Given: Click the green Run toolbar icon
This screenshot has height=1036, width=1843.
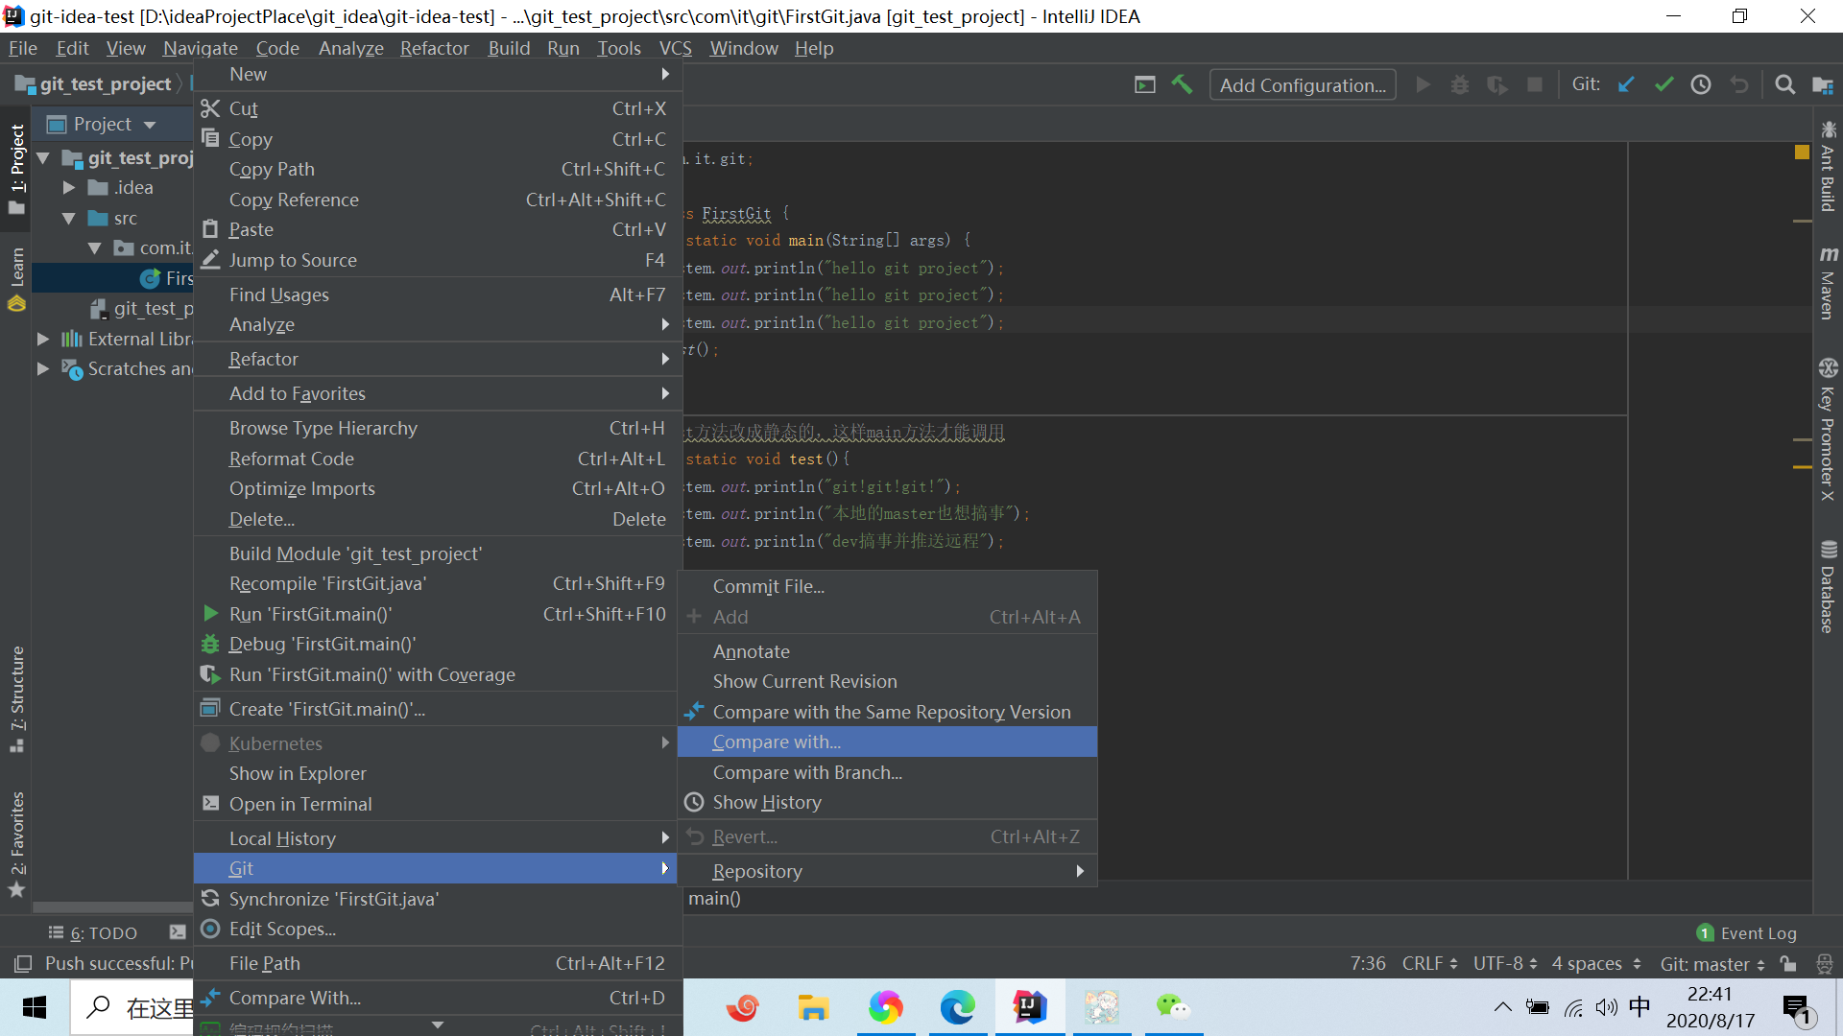Looking at the screenshot, I should point(1423,84).
